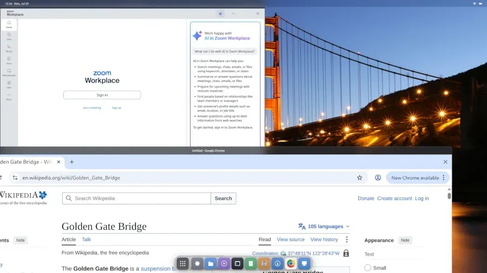Viewport: 487px width, 273px height.
Task: Click the Donate link on Wikipedia
Action: (366, 199)
